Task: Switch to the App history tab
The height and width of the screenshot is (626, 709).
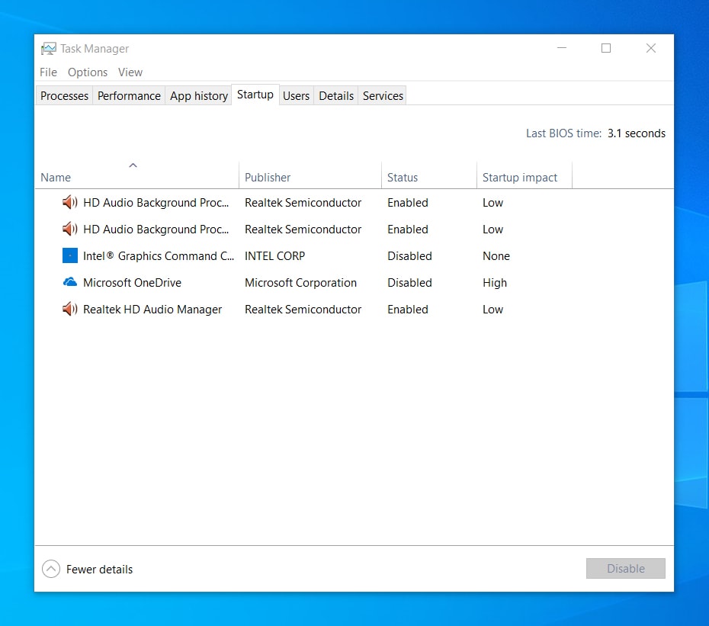Action: 198,95
